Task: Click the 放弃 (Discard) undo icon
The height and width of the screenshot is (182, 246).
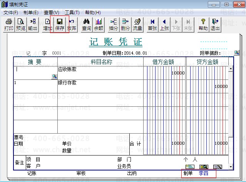Action: [x=72, y=25]
